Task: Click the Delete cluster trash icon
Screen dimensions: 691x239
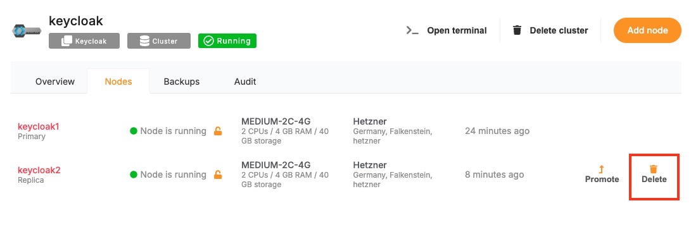Action: pyautogui.click(x=517, y=30)
